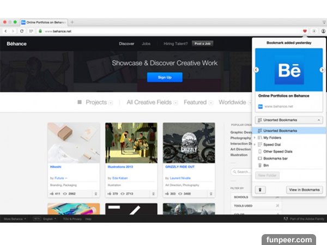The height and width of the screenshot is (245, 327).
Task: Click the Behance logo in the header
Action: [16, 44]
